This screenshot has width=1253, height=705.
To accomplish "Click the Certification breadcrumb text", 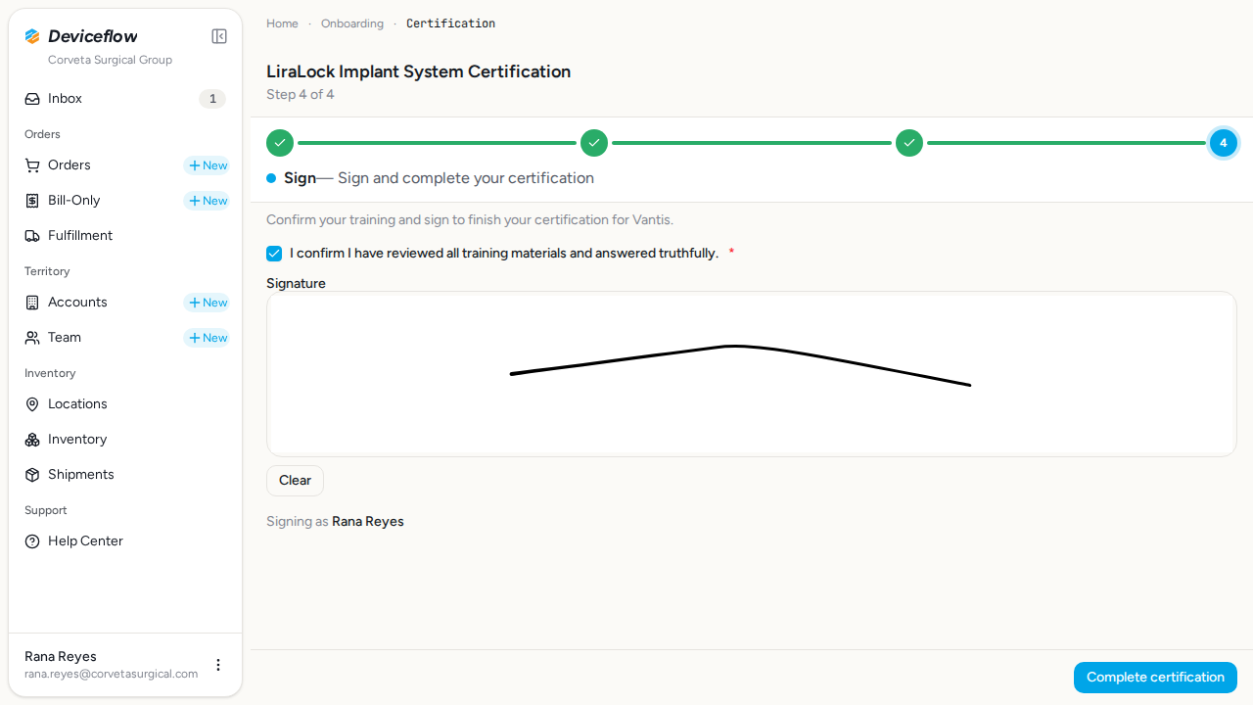I will point(451,23).
